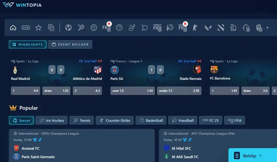Screen dimensions: 277x162
Task: Select over 1.5 at 1.34
Action: pyautogui.click(x=133, y=91)
